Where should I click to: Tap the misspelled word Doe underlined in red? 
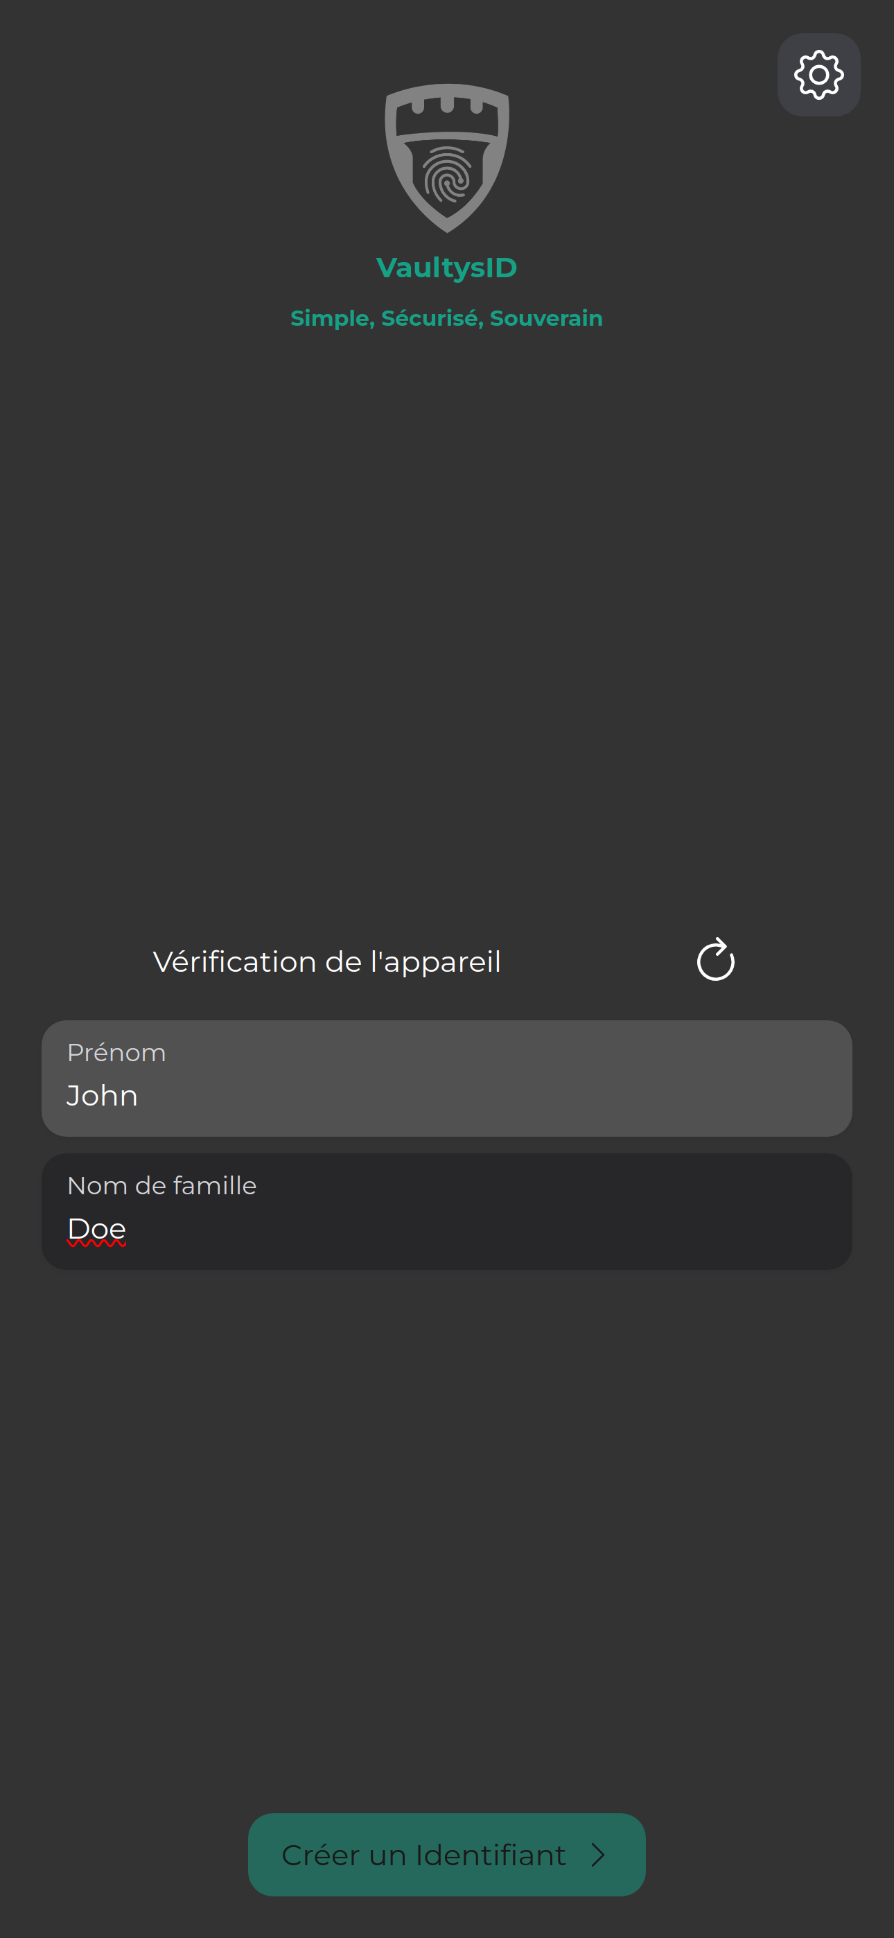pos(96,1228)
